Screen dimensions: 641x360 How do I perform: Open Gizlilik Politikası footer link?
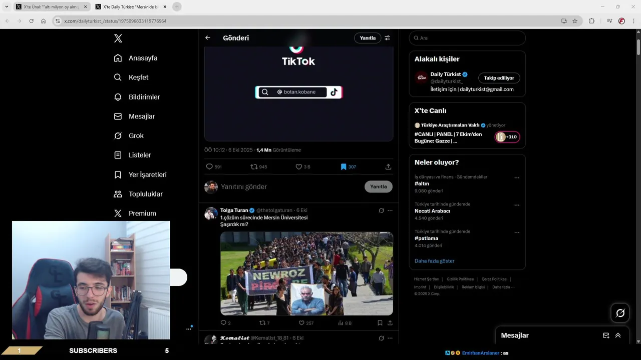tap(460, 279)
